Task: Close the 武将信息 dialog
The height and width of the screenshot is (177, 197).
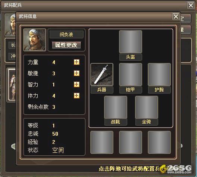Action: coord(176,16)
